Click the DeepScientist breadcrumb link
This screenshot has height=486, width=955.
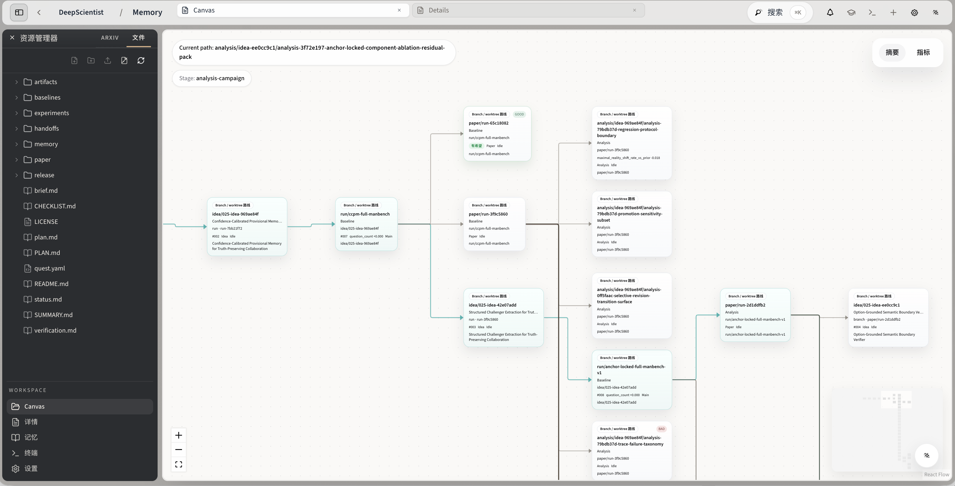(x=81, y=12)
